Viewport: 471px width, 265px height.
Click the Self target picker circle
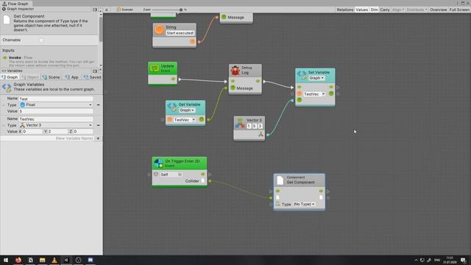coord(180,174)
